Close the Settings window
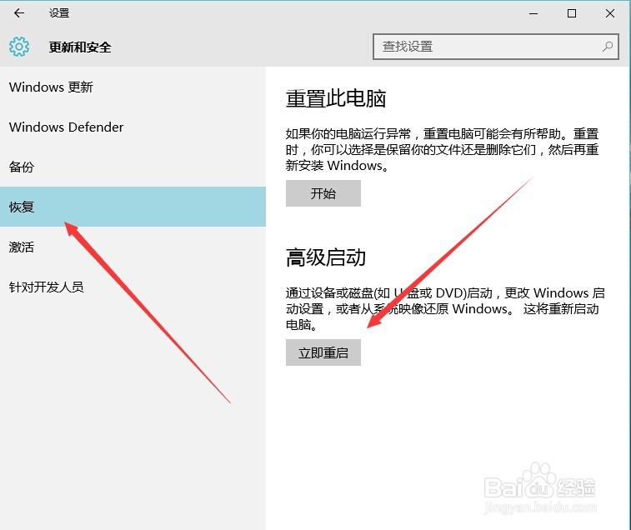This screenshot has width=631, height=530. pyautogui.click(x=610, y=13)
